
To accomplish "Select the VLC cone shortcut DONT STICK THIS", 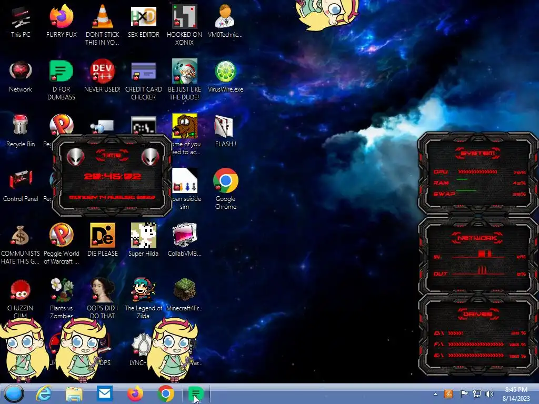I will [x=102, y=16].
